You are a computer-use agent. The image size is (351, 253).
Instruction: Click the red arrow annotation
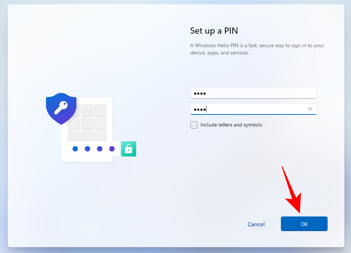(292, 190)
